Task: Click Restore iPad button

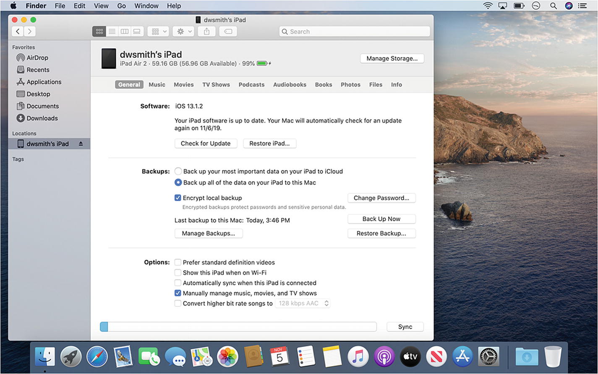Action: click(x=269, y=144)
